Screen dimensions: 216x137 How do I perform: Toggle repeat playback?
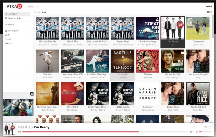[x=210, y=127]
